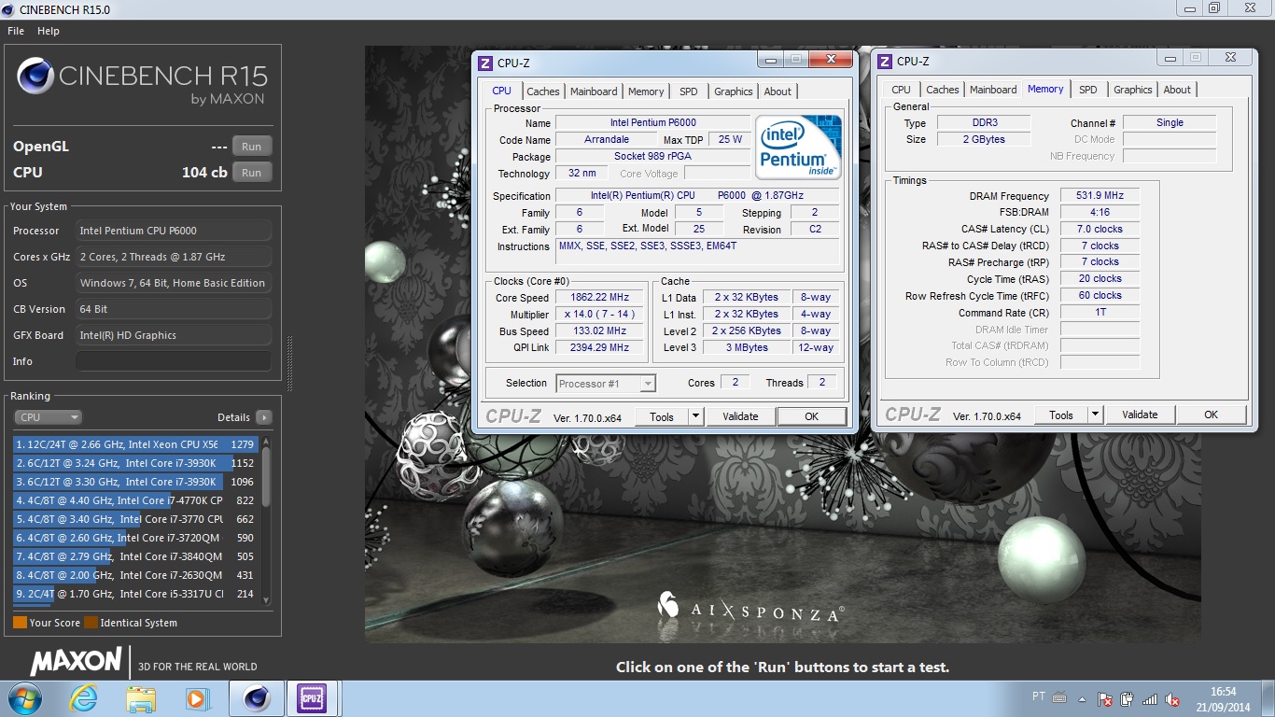The height and width of the screenshot is (717, 1275).
Task: Select ranking entry i7-3930K scoring 1096
Action: tap(135, 482)
